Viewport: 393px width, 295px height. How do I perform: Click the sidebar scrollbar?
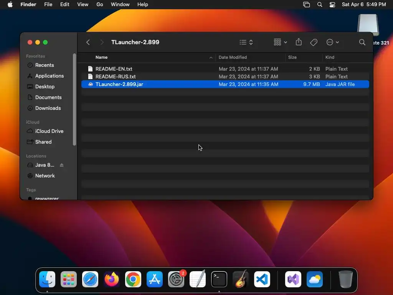[x=74, y=99]
